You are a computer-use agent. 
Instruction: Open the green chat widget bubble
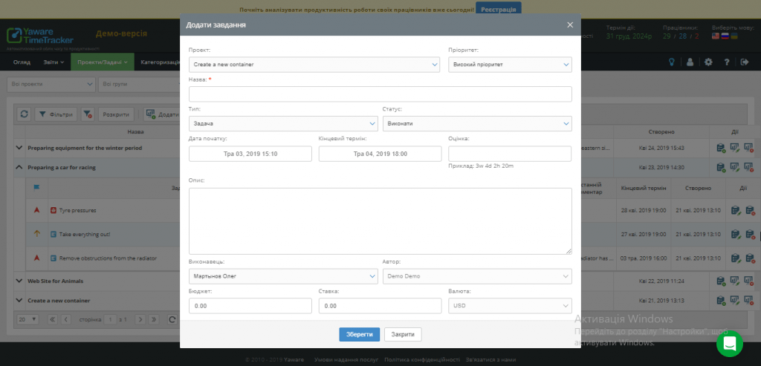tap(729, 343)
